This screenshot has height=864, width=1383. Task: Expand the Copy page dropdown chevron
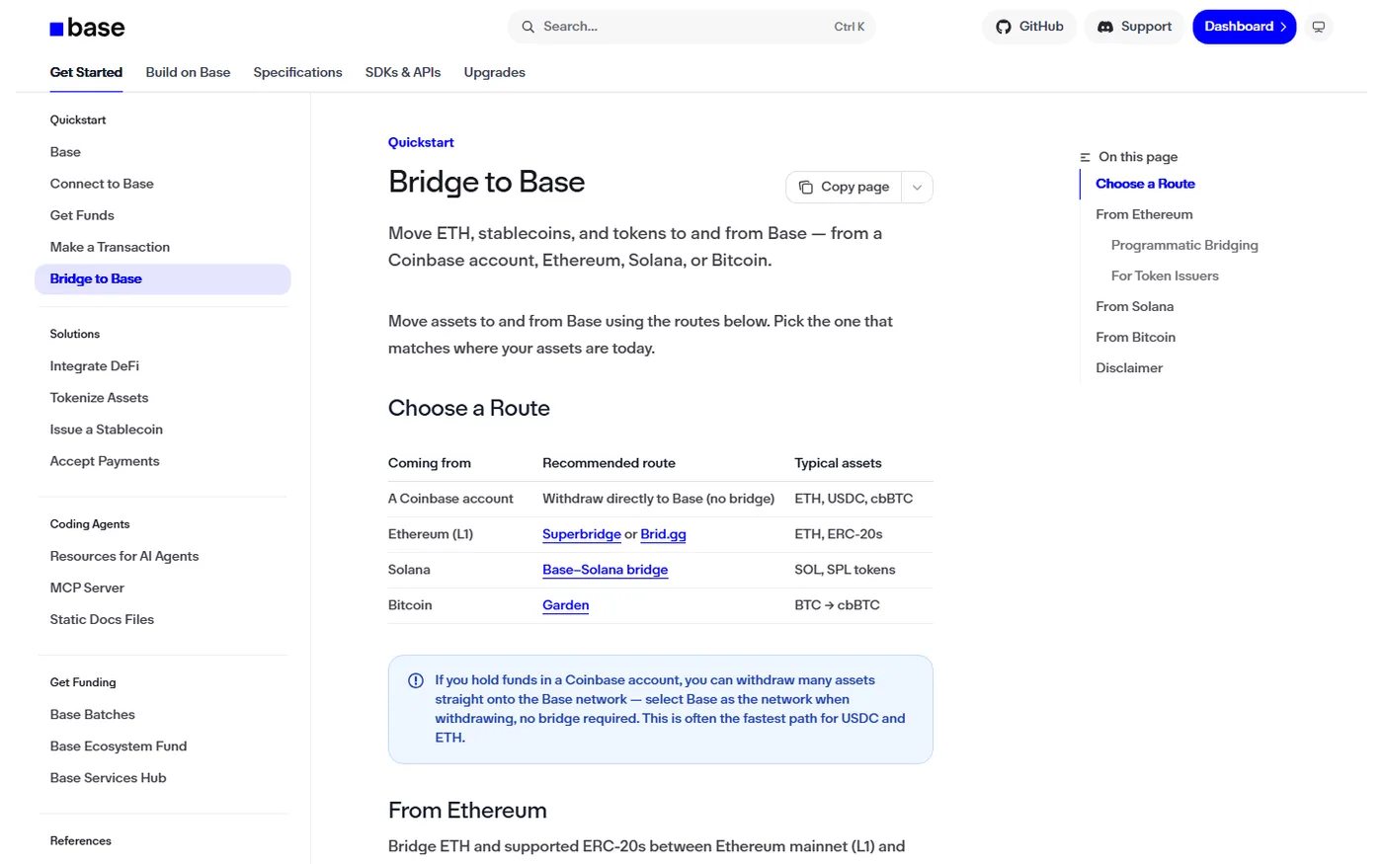[x=917, y=188]
